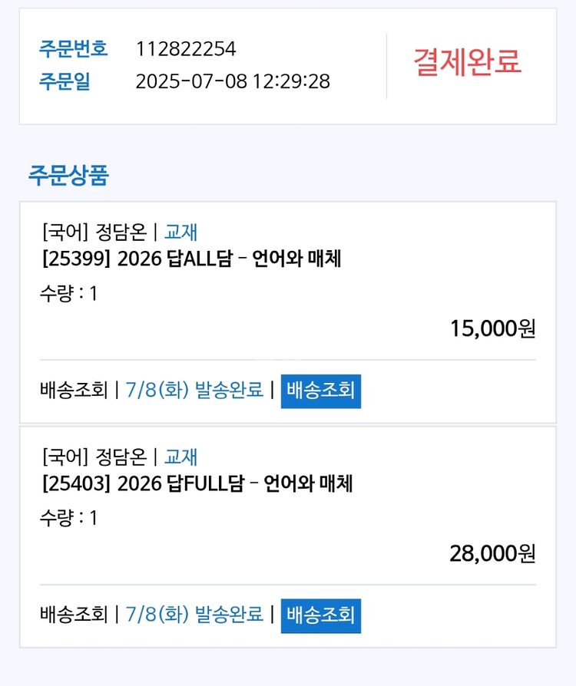Click the 수량 : 1 text under 답FULL담

point(68,518)
